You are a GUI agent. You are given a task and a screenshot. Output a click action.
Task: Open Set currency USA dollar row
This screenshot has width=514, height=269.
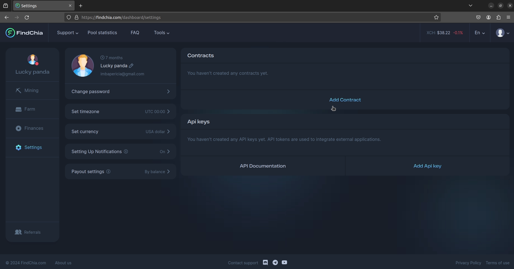tap(121, 131)
